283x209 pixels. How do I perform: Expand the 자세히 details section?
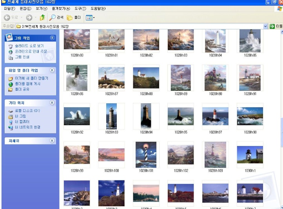(52, 141)
